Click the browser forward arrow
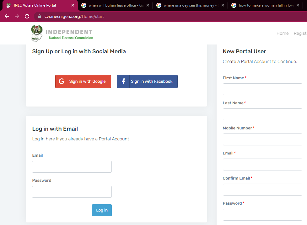307x225 pixels. click(x=17, y=16)
